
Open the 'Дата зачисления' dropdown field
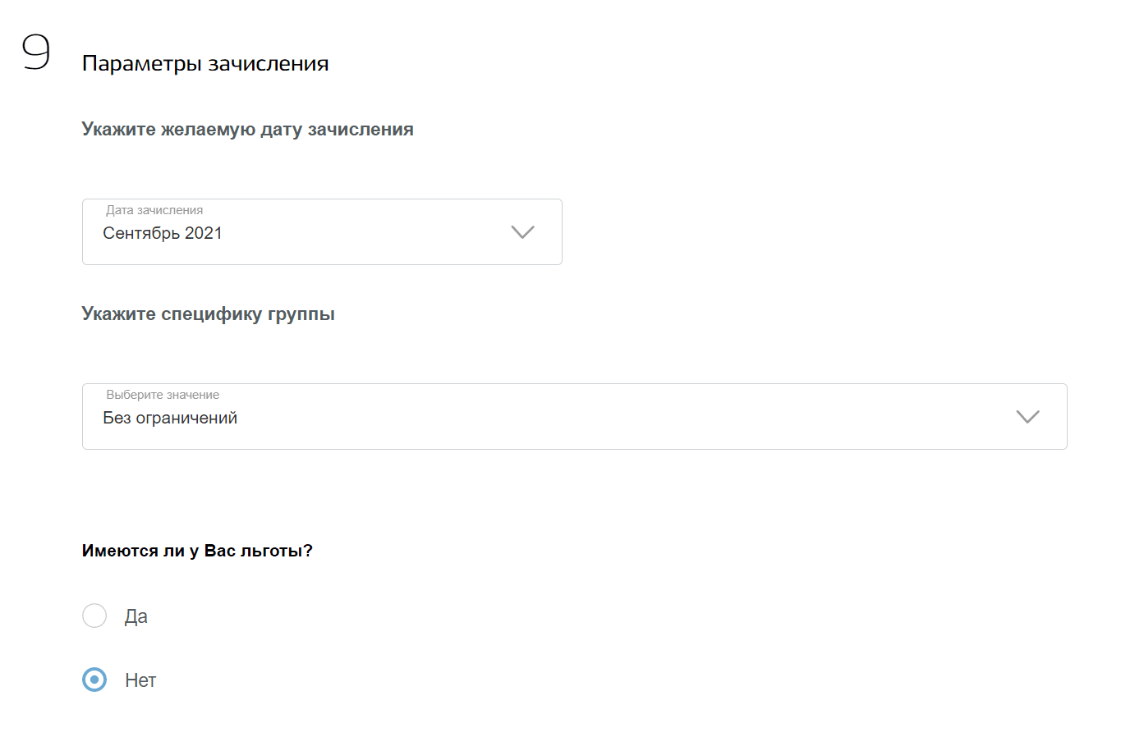(322, 232)
